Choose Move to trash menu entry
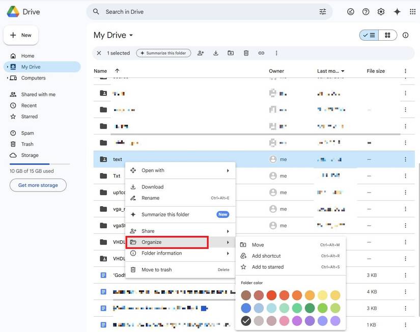The height and width of the screenshot is (332, 420). tap(180, 269)
